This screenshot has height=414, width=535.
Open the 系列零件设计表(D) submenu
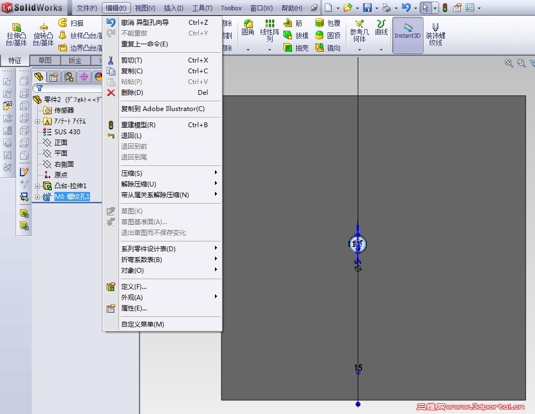[170, 249]
